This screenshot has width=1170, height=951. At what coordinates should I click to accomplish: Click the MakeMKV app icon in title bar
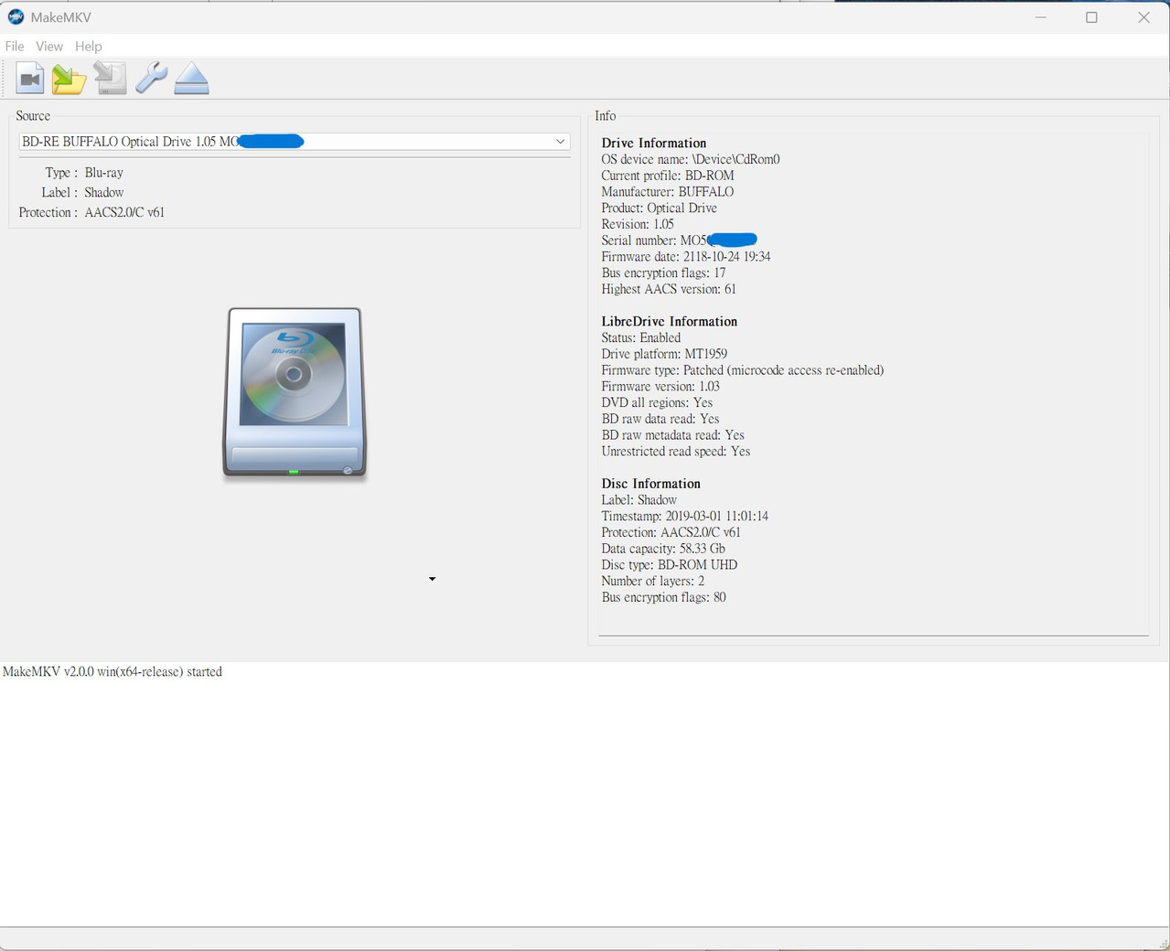click(x=16, y=17)
